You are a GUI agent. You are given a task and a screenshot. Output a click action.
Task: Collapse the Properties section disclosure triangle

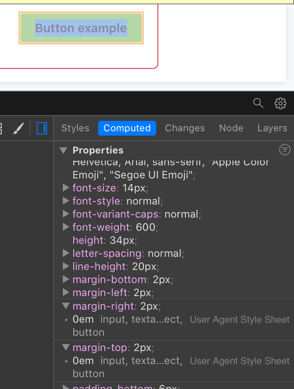[63, 150]
